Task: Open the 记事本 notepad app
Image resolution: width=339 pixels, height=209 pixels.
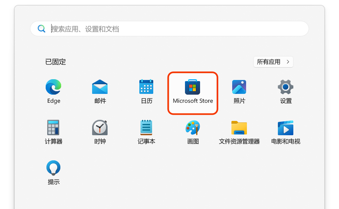Action: pos(146,127)
